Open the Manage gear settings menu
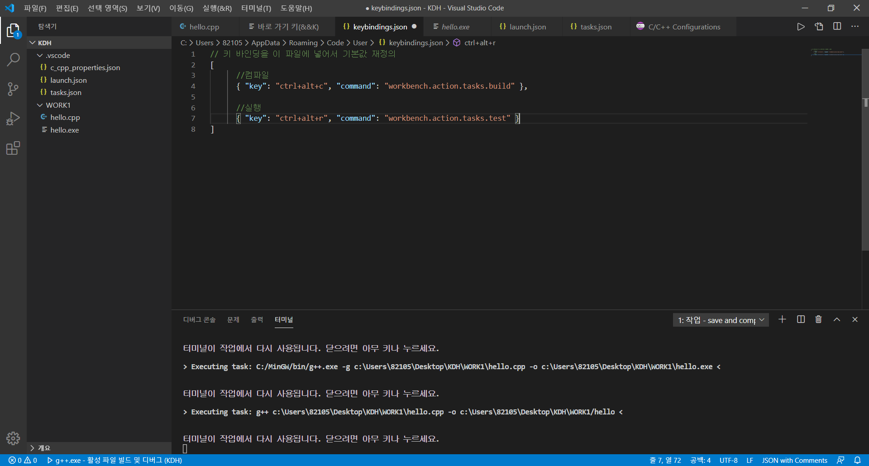The height and width of the screenshot is (466, 869). coord(13,438)
